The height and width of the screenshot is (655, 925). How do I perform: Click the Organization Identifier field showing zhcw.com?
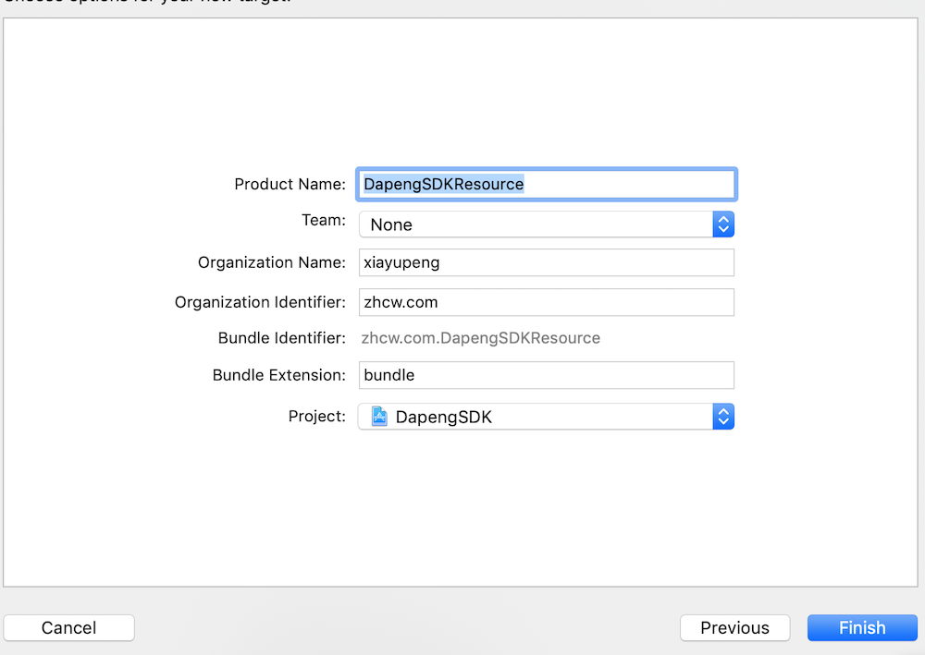coord(546,302)
